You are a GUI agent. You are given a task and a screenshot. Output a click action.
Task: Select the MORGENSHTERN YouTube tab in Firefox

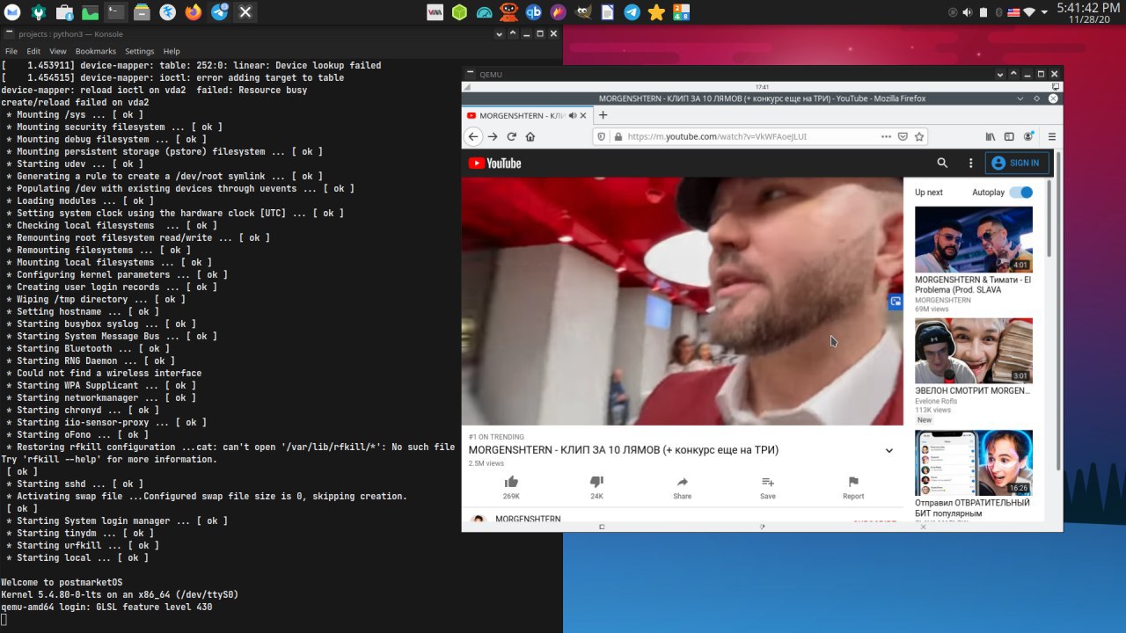pos(528,115)
